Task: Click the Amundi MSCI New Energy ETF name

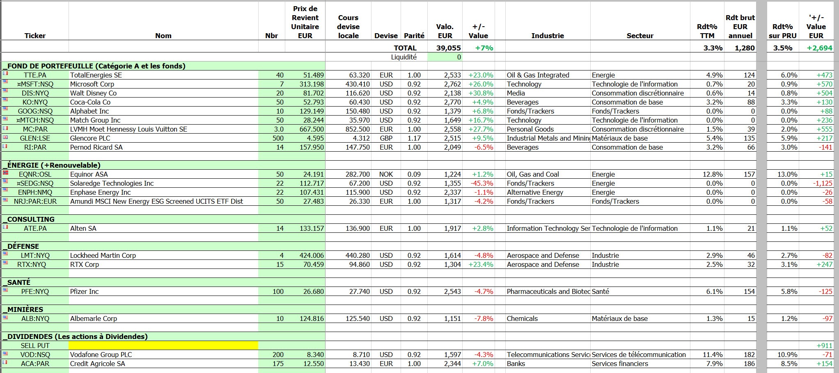Action: (x=163, y=201)
